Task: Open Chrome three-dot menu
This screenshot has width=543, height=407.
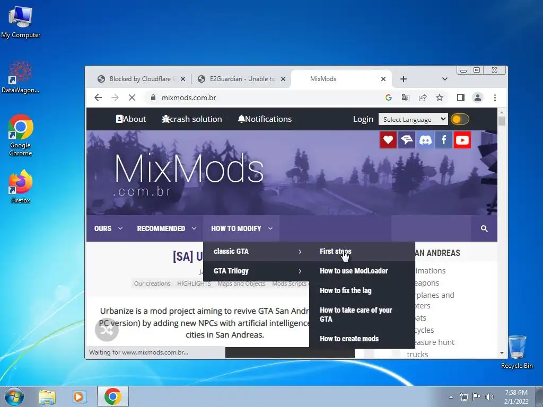Action: 495,98
